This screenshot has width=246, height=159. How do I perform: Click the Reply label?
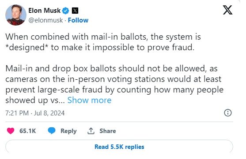pyautogui.click(x=68, y=131)
